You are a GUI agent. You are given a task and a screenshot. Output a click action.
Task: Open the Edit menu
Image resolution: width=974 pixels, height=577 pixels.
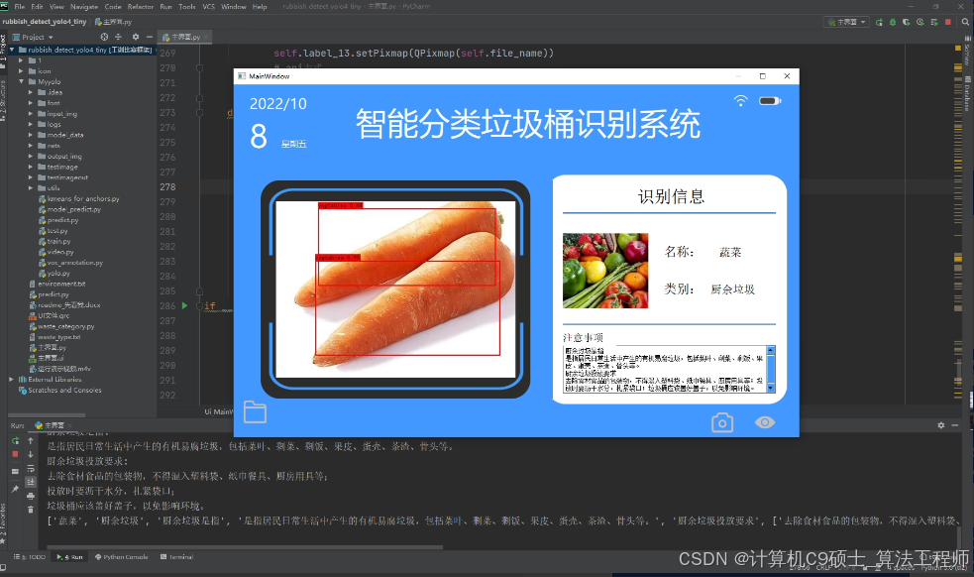(x=38, y=7)
